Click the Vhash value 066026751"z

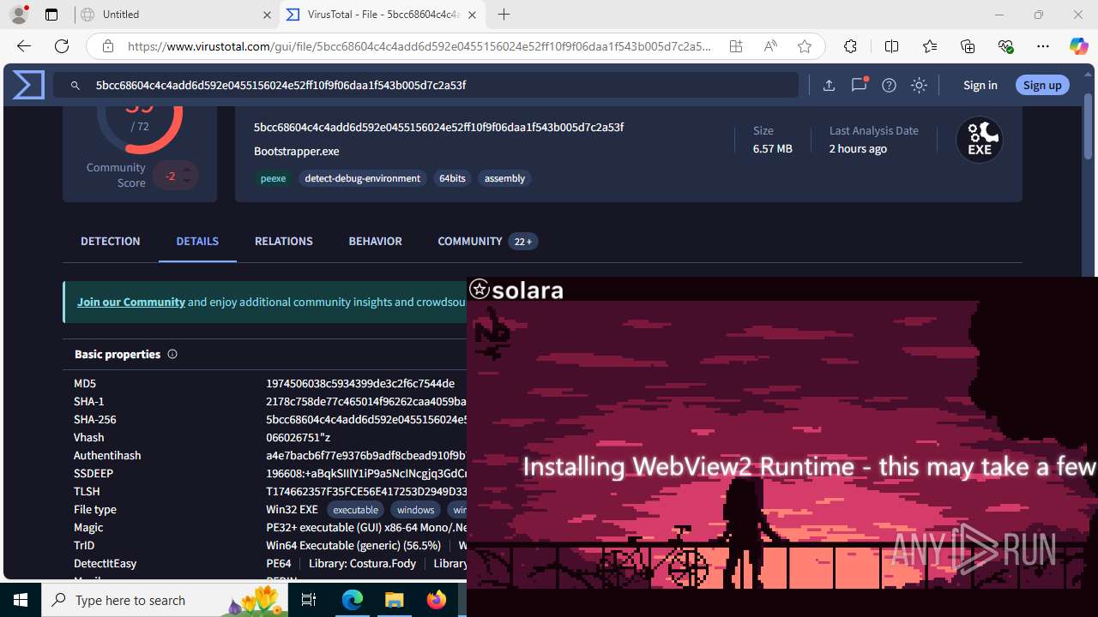[x=298, y=437]
